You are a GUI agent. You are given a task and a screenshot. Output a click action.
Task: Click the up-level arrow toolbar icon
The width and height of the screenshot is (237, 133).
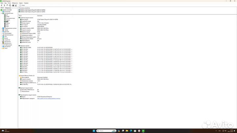[x=7, y=5]
